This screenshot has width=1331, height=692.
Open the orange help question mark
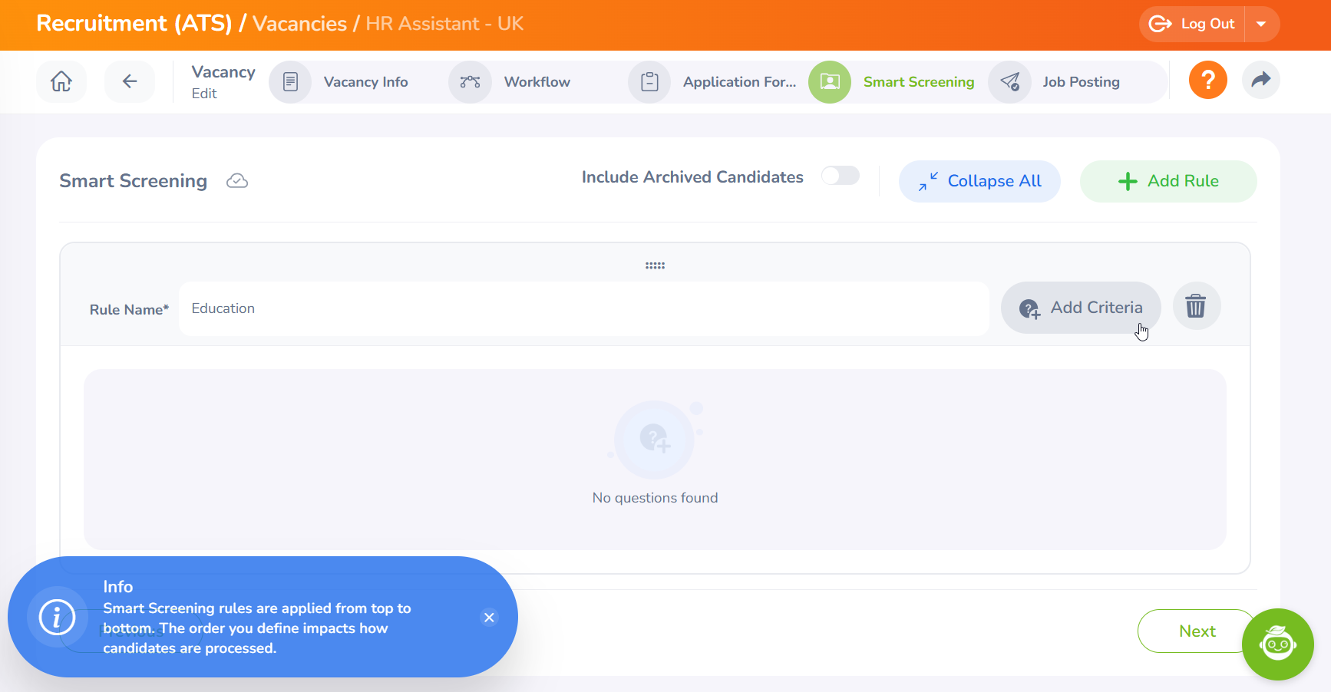pyautogui.click(x=1207, y=80)
